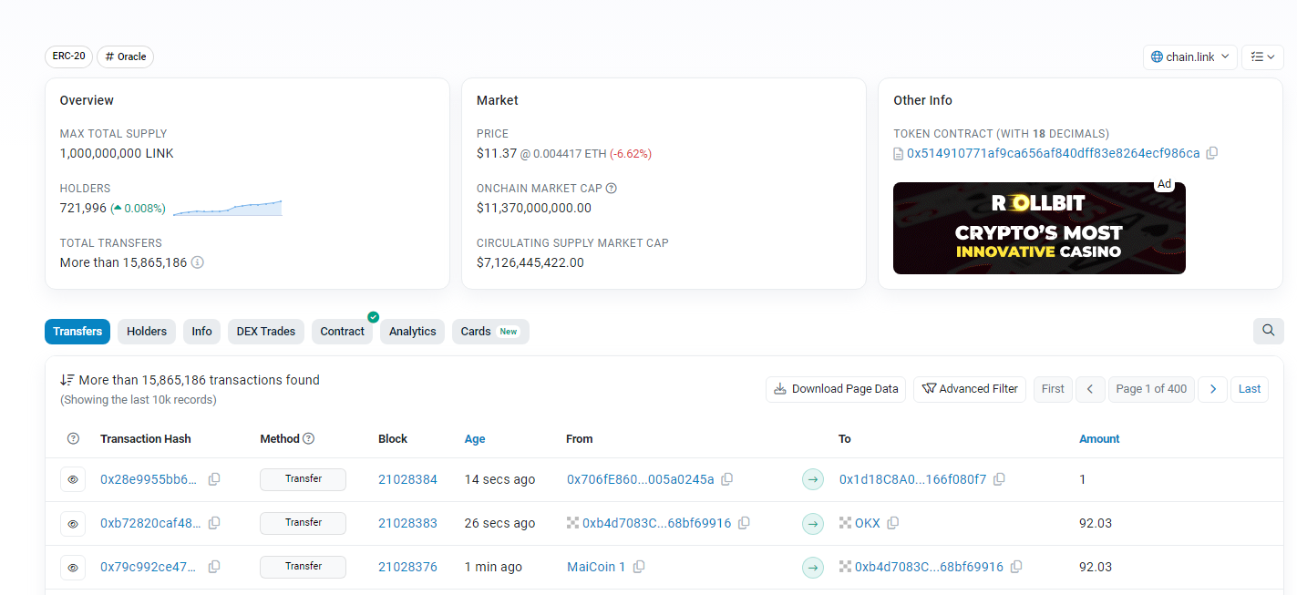
Task: Open the view options dropdown at top right
Action: [x=1262, y=56]
